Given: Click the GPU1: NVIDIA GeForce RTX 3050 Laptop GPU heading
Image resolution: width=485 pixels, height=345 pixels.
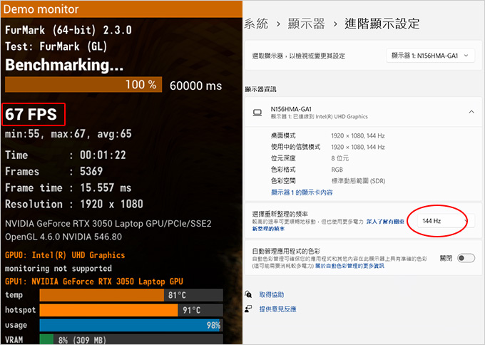Looking at the screenshot, I should pos(94,282).
